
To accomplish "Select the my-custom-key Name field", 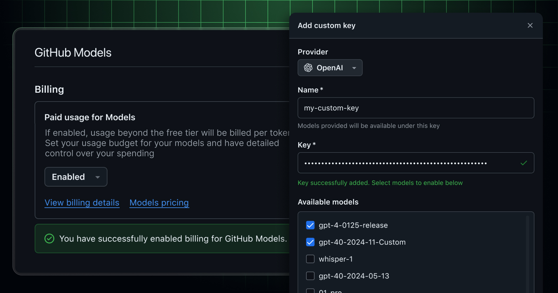I will (x=416, y=108).
